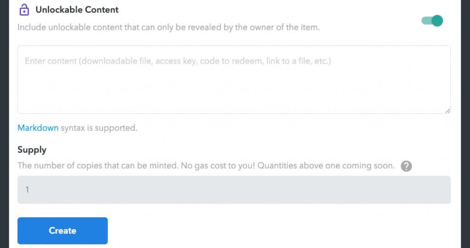Click the dark margin left of the form
Screen dimensions: 470x248
coord(4,124)
